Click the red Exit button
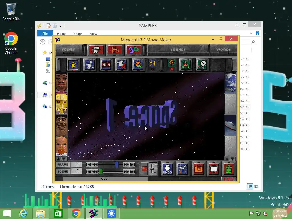The image size is (292, 219). 229,179
